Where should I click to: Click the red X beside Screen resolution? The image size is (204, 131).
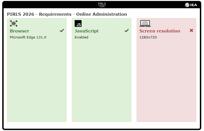click(191, 31)
